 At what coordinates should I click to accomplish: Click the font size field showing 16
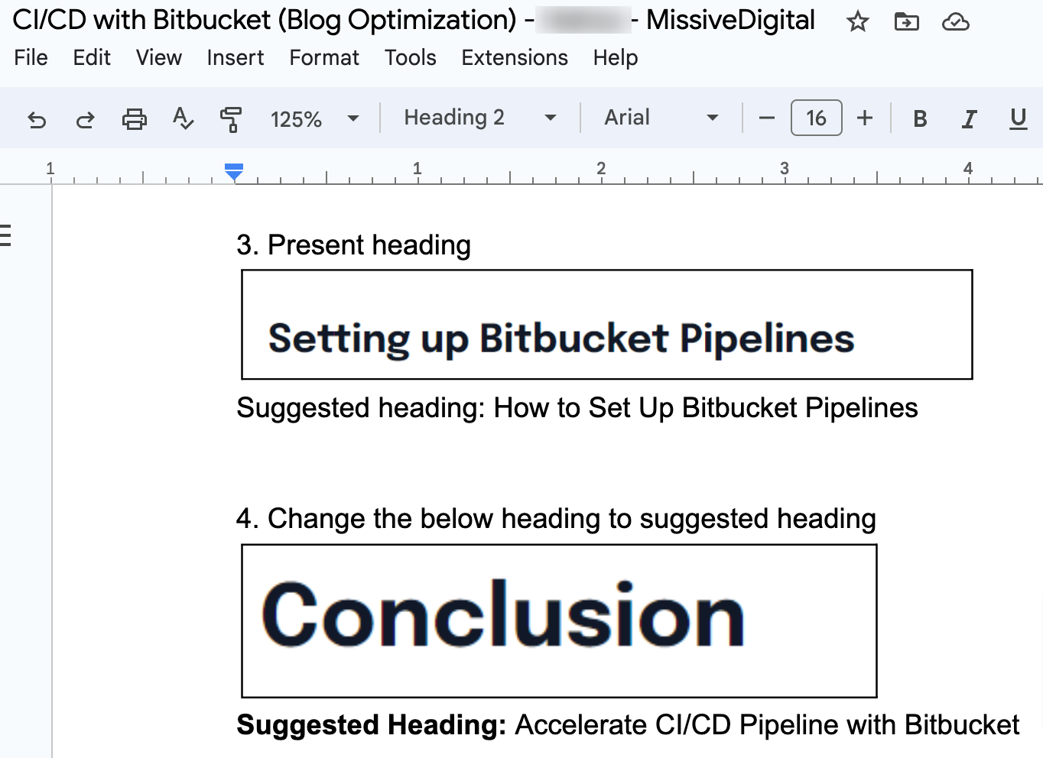[x=816, y=118]
